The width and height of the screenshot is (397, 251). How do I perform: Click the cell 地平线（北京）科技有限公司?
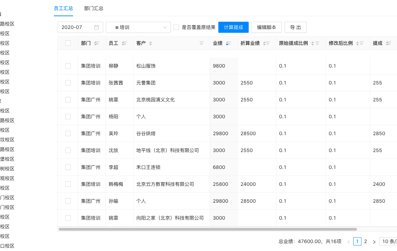[168, 150]
